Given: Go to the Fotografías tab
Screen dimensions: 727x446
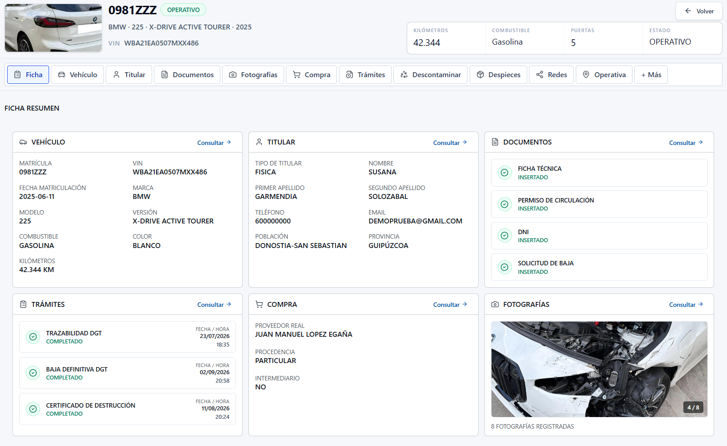Looking at the screenshot, I should 253,75.
